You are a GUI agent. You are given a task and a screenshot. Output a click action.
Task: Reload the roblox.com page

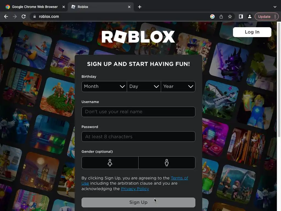24,16
